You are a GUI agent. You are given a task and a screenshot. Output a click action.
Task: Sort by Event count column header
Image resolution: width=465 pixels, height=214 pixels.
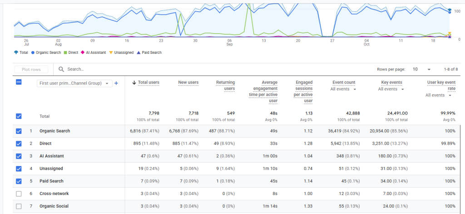point(344,82)
